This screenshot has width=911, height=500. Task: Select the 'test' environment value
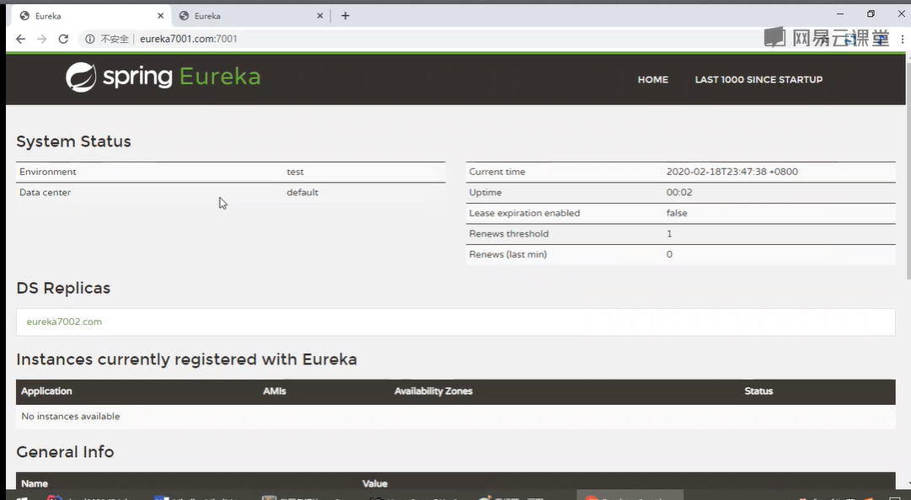pyautogui.click(x=295, y=172)
